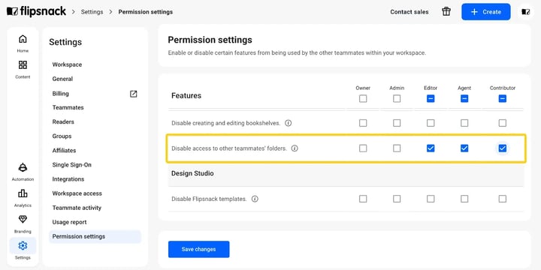The height and width of the screenshot is (270, 541).
Task: Click the gift box icon
Action: [446, 12]
